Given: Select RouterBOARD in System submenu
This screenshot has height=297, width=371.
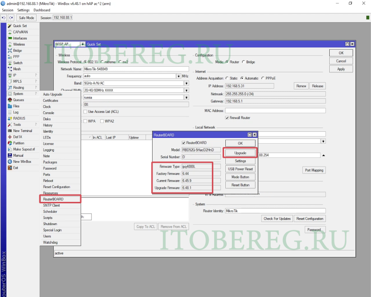Looking at the screenshot, I should pos(60,199).
